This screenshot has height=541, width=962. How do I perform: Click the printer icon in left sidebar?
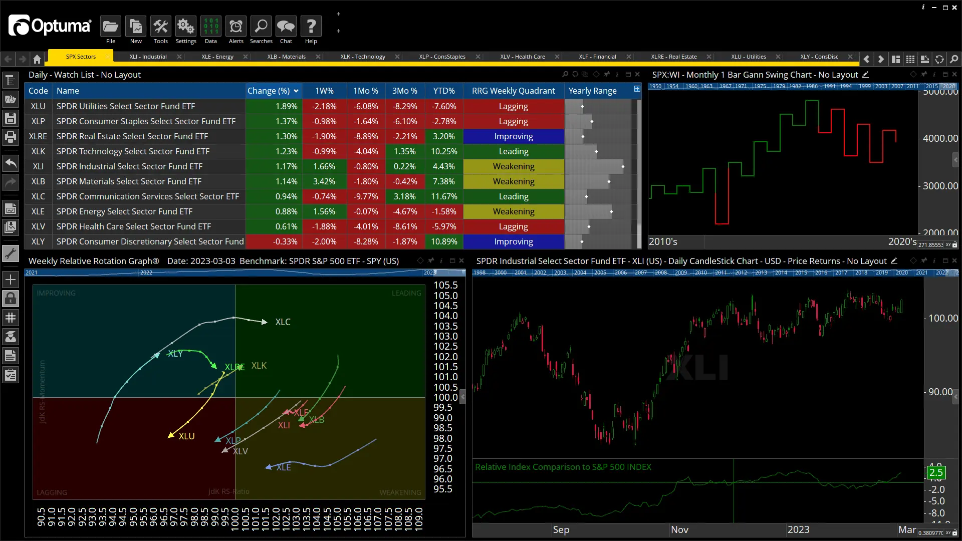click(11, 137)
